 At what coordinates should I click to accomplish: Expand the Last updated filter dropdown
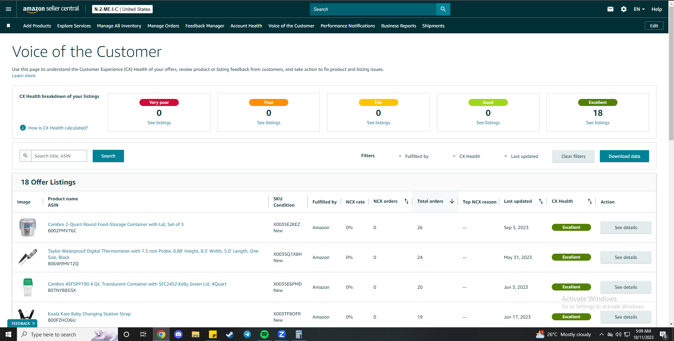coord(521,156)
